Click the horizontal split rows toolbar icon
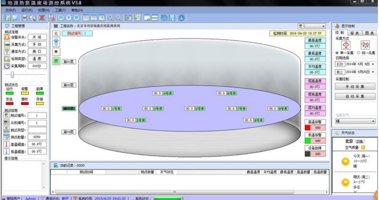The image size is (379, 200). (x=155, y=18)
